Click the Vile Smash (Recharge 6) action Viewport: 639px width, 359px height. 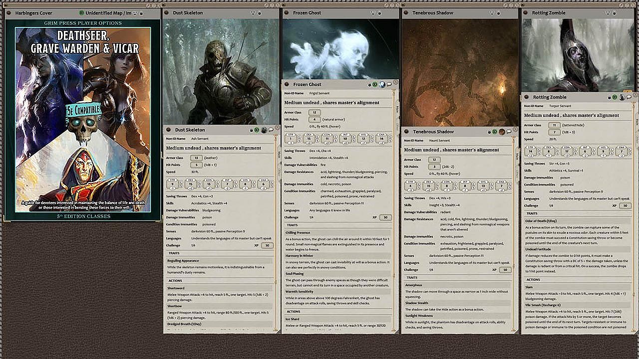click(543, 305)
